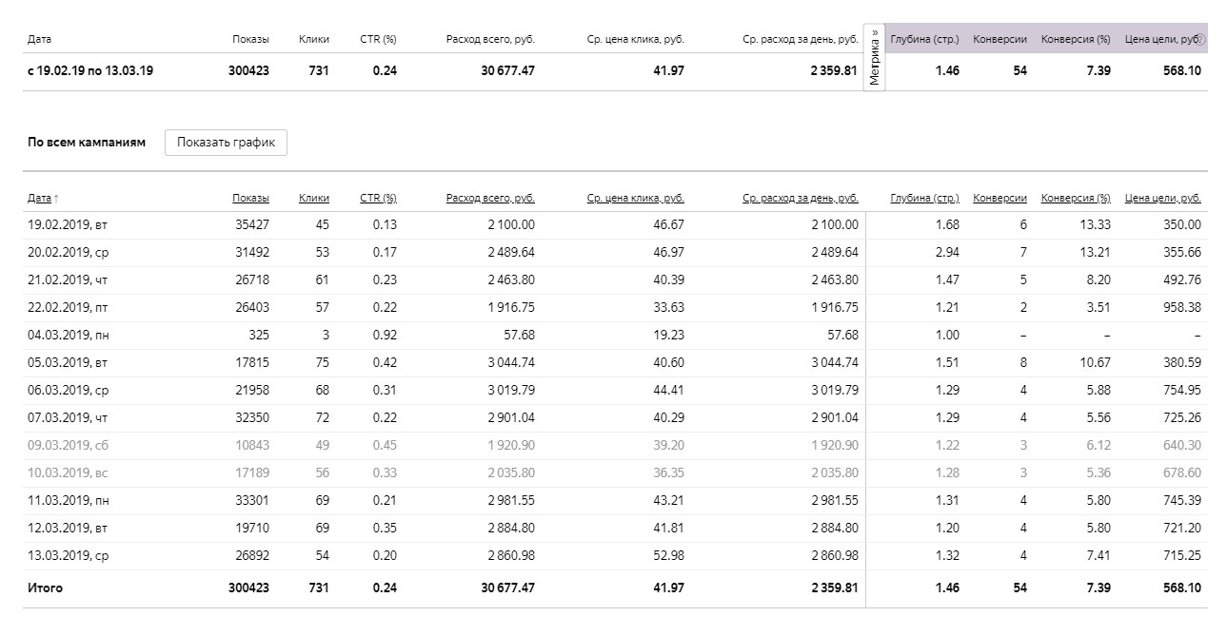Sort by Конверсия (%) column header in table
This screenshot has height=636, width=1227.
tap(1076, 199)
